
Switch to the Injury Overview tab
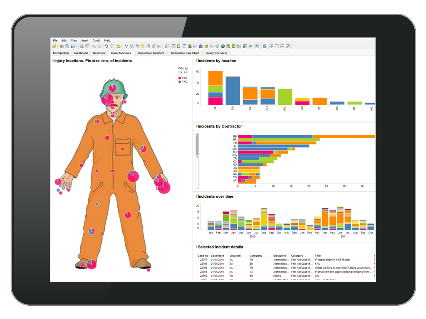coord(216,53)
